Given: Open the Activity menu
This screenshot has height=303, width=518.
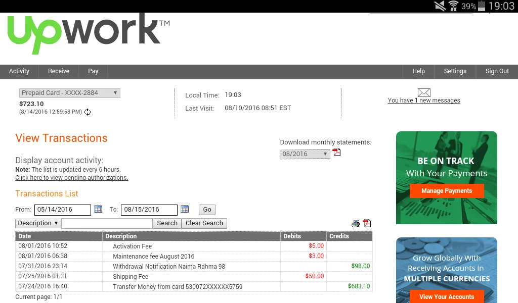Looking at the screenshot, I should point(19,71).
